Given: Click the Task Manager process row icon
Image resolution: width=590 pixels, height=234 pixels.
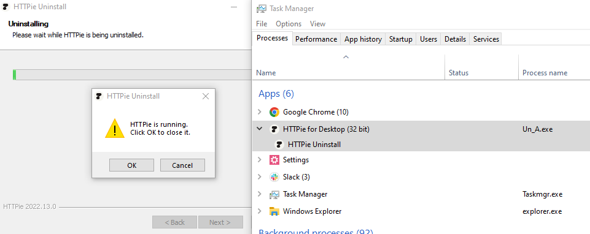Looking at the screenshot, I should 274,194.
